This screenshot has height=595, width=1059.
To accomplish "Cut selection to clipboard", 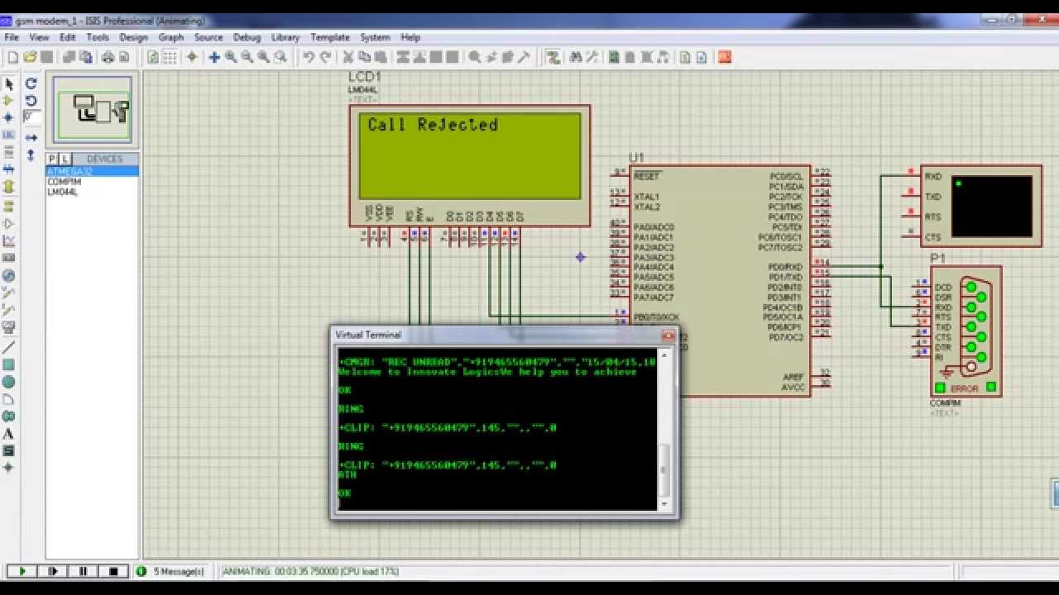I will [x=348, y=57].
